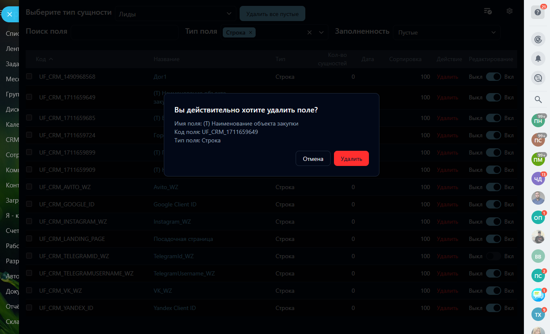Image resolution: width=550 pixels, height=334 pixels.
Task: Click the Дата column header
Action: coord(368,59)
